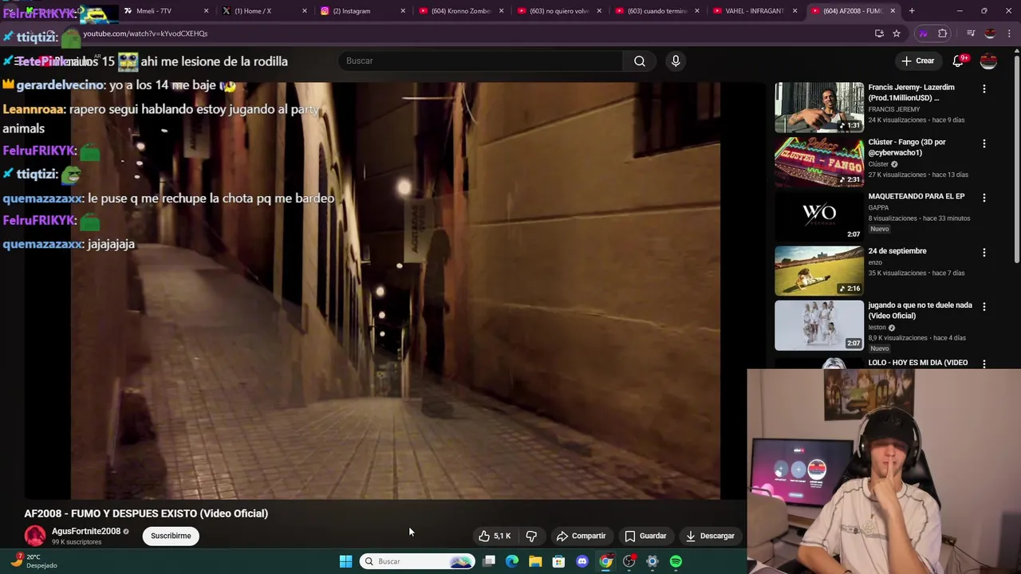Open the Francis Jeremy Lazerdim video thumbnail
Viewport: 1021px width, 574px height.
[x=819, y=107]
